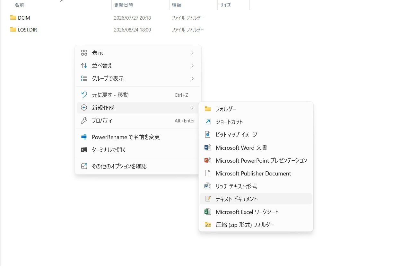
Task: Click the Excel icon in the submenu
Action: 208,212
